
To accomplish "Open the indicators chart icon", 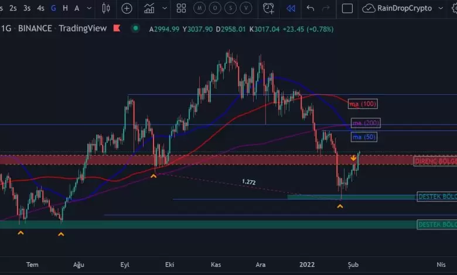I will [150, 8].
